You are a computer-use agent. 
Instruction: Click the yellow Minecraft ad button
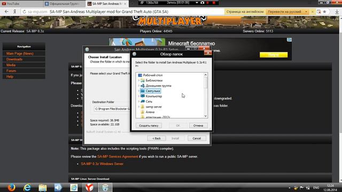(274, 54)
